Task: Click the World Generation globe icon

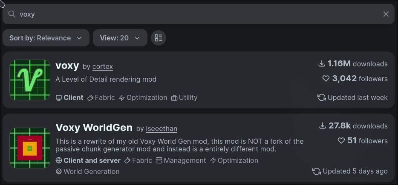Action: [59, 171]
